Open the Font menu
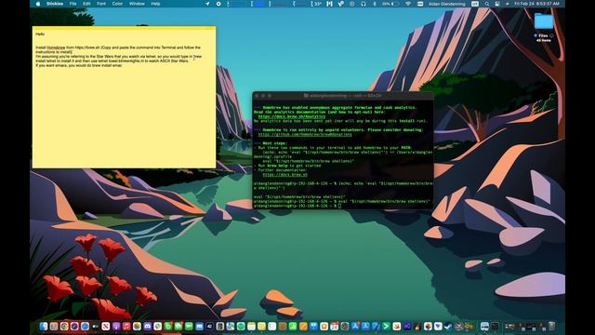Image resolution: width=595 pixels, height=335 pixels. [x=101, y=4]
